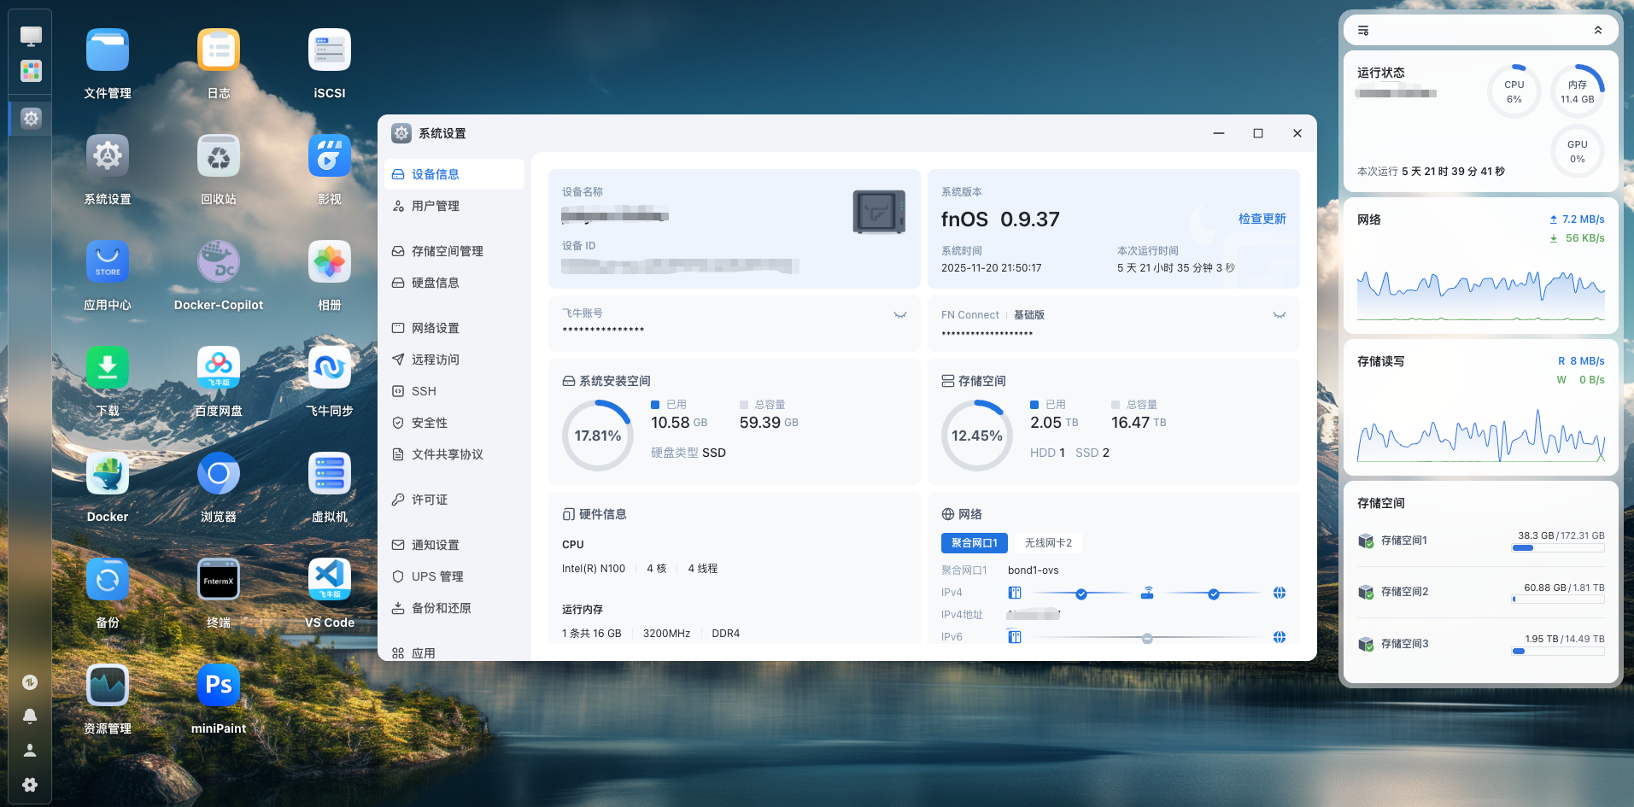Open the 回收站 recycle bin
1634x807 pixels.
point(219,156)
